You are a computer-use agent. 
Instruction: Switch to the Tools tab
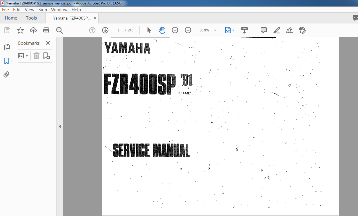[31, 18]
